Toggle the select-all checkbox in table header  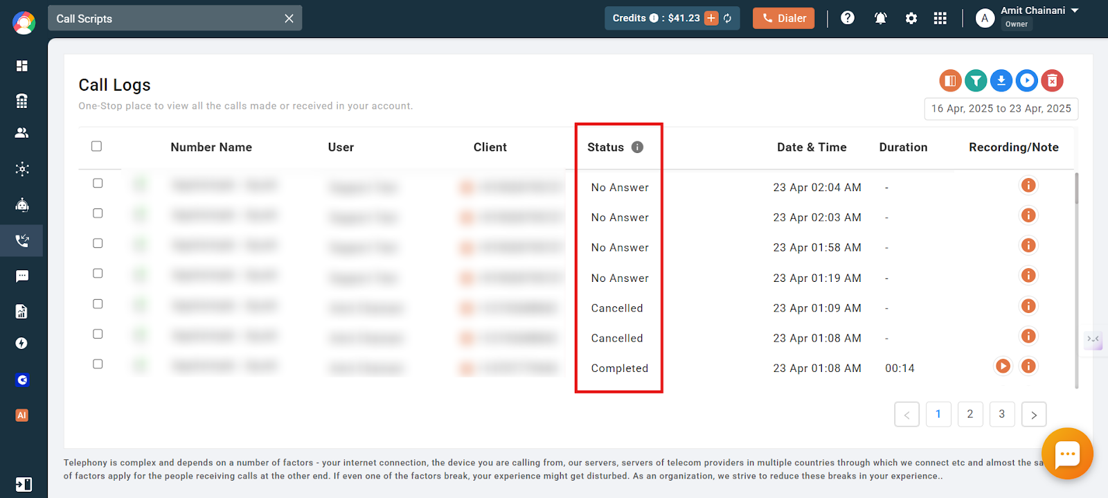(96, 146)
